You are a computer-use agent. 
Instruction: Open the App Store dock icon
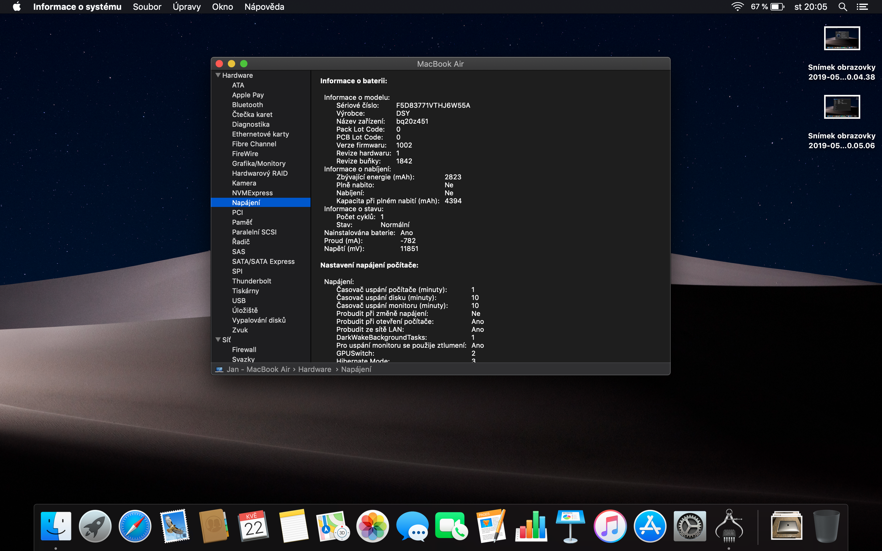tap(650, 526)
